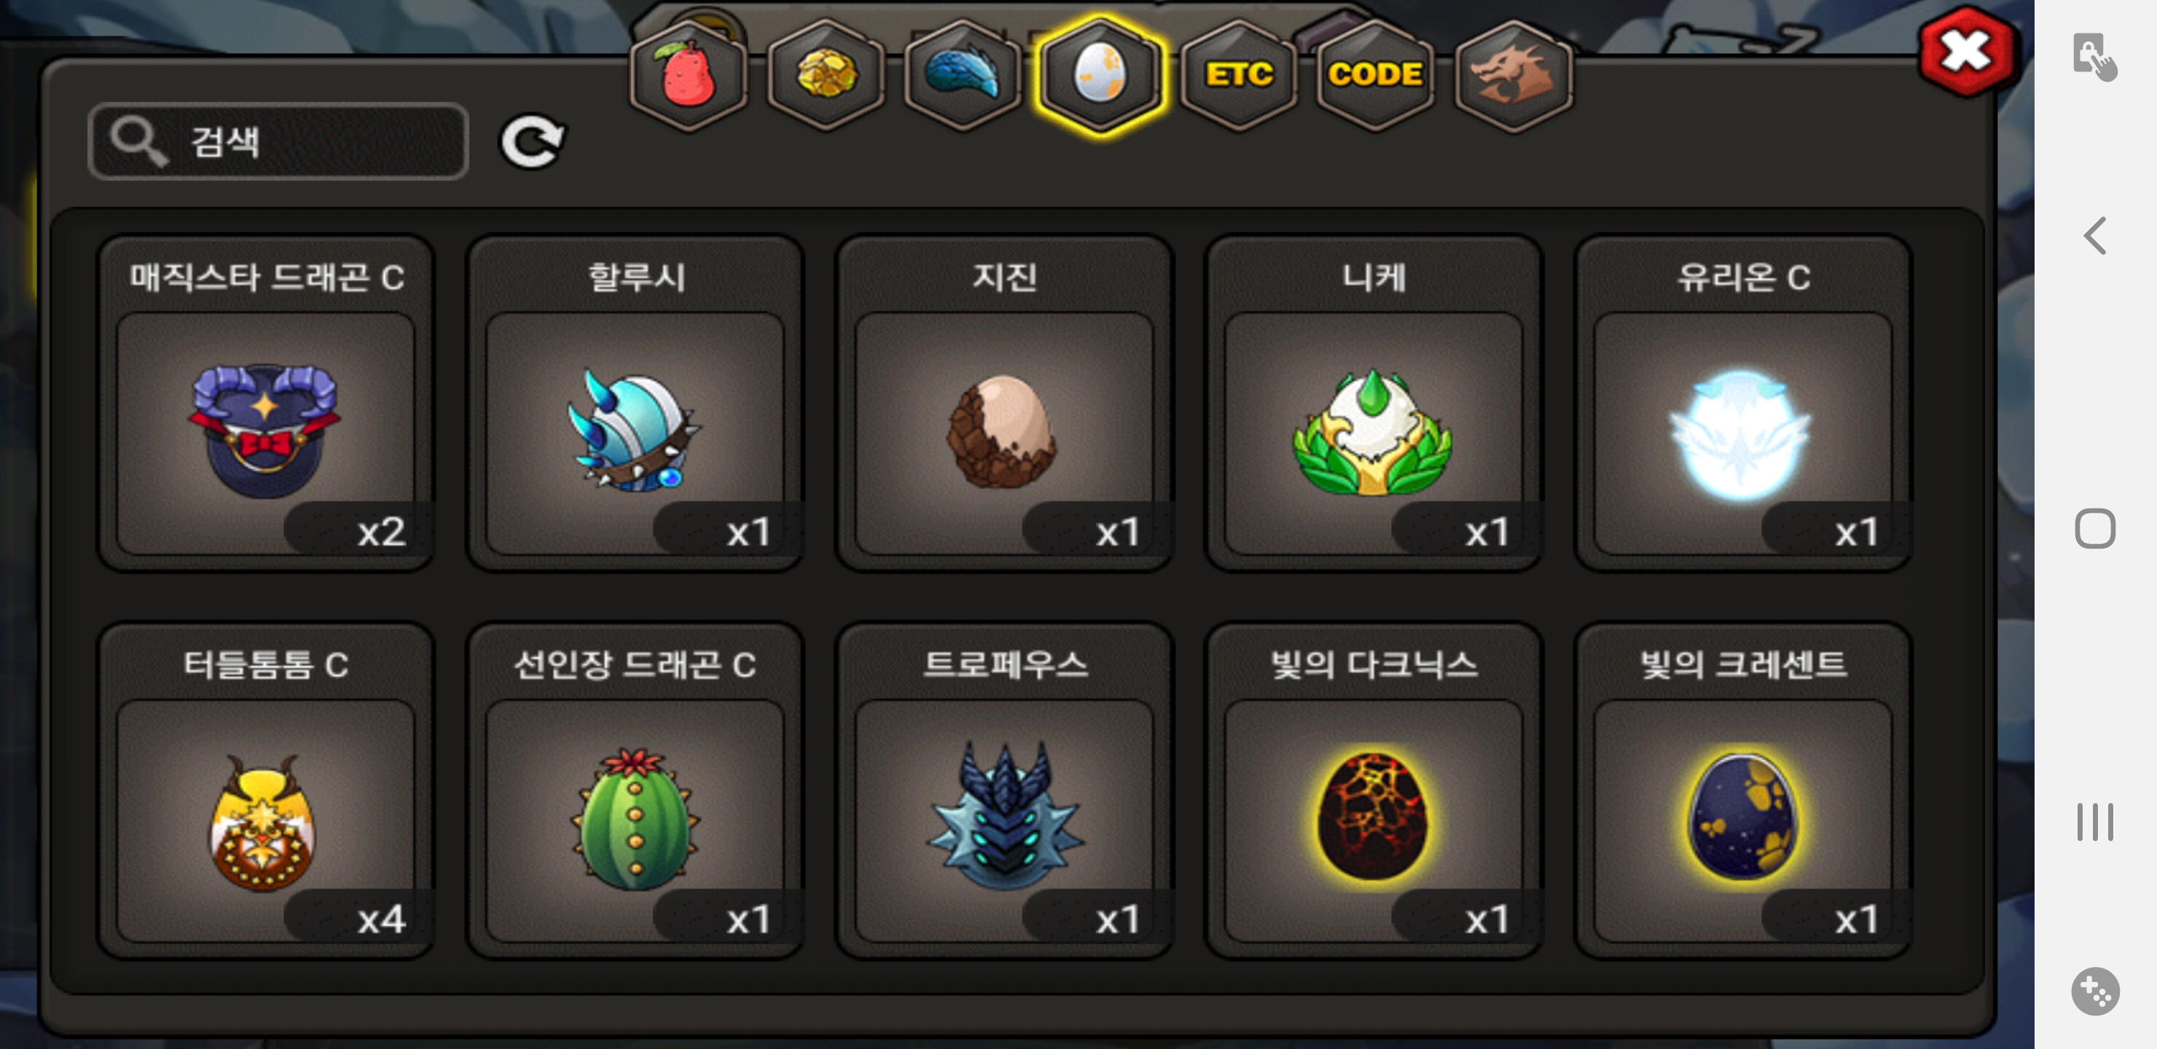
Task: Click the refresh arrow beside search
Action: pyautogui.click(x=533, y=141)
